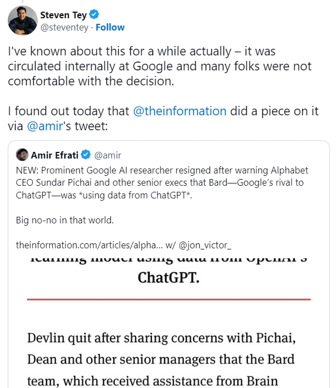Click Amir Efrati's small profile avatar
336x388 pixels.
coord(22,155)
